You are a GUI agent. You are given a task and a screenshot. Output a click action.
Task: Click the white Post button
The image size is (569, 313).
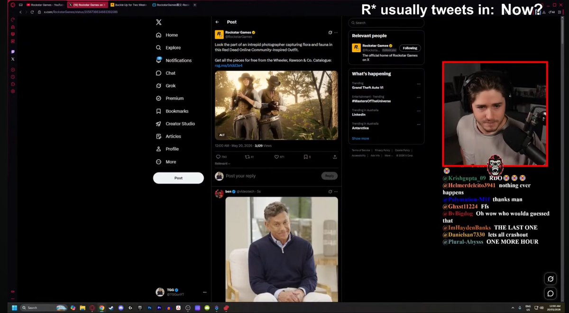point(178,178)
